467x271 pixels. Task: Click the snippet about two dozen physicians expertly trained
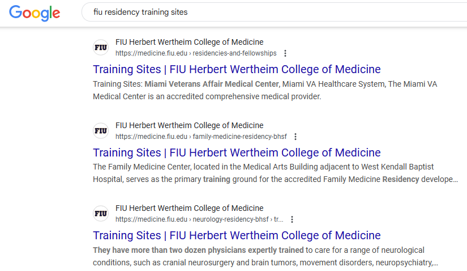click(265, 256)
